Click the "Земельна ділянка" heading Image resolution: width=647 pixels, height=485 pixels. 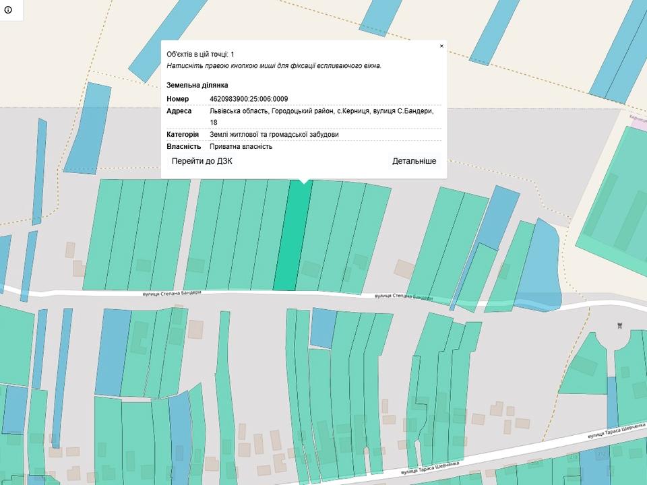197,86
